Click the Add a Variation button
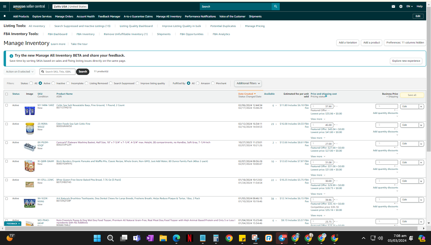This screenshot has width=431, height=245. (x=348, y=43)
